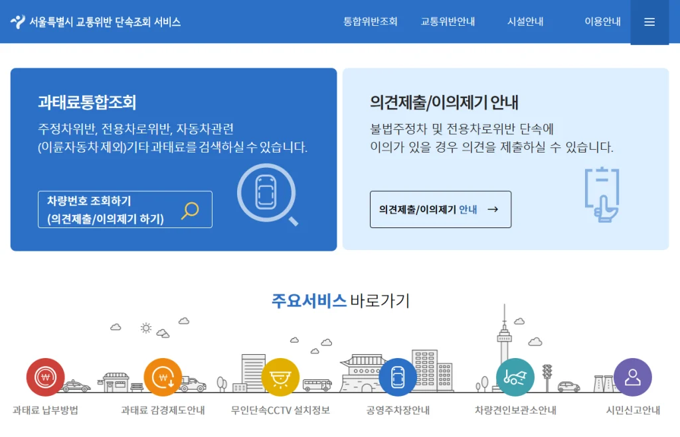
Task: Click the 의견제출/이의제기 안내 button
Action: [440, 209]
